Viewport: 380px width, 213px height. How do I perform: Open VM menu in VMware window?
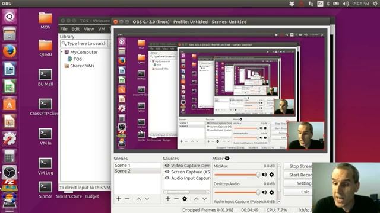tap(102, 29)
